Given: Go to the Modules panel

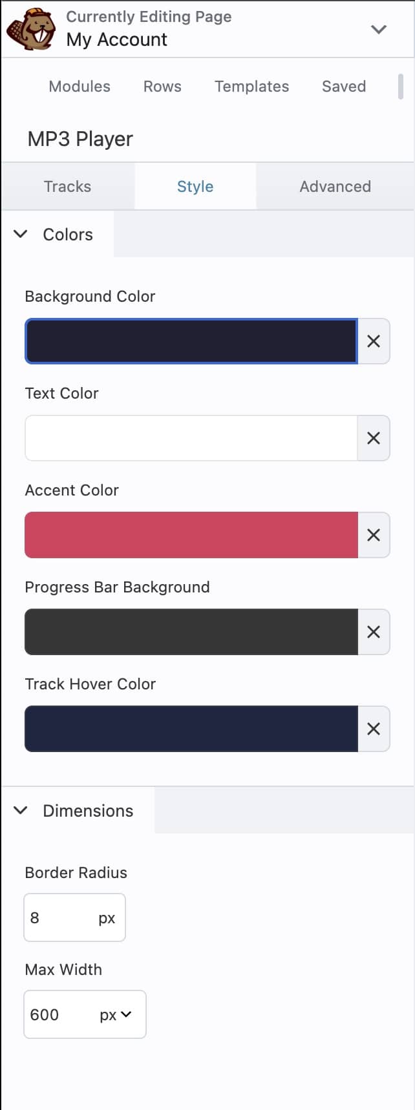Looking at the screenshot, I should 80,87.
